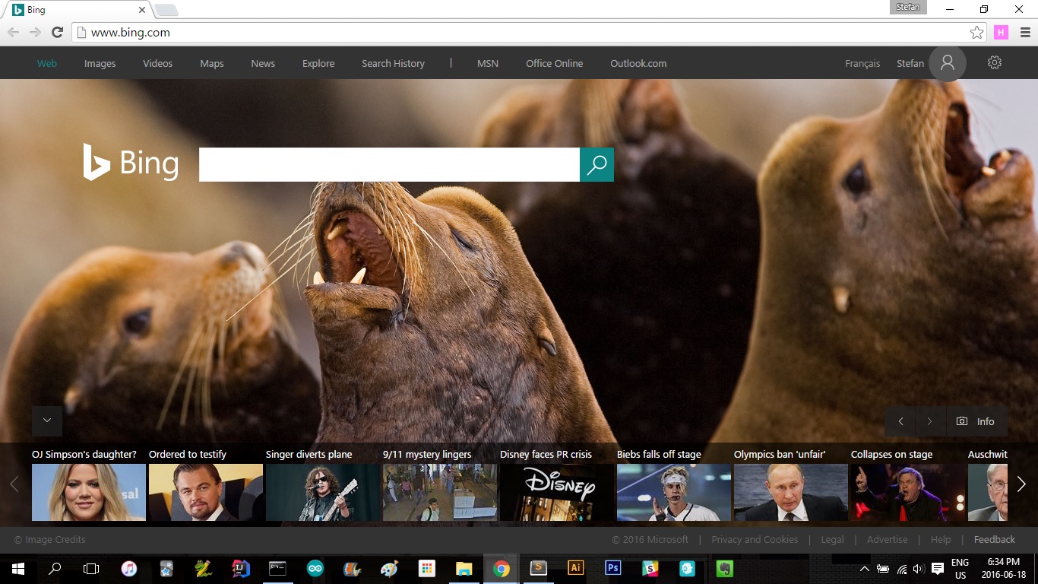
Task: Switch language to Français
Action: [862, 63]
